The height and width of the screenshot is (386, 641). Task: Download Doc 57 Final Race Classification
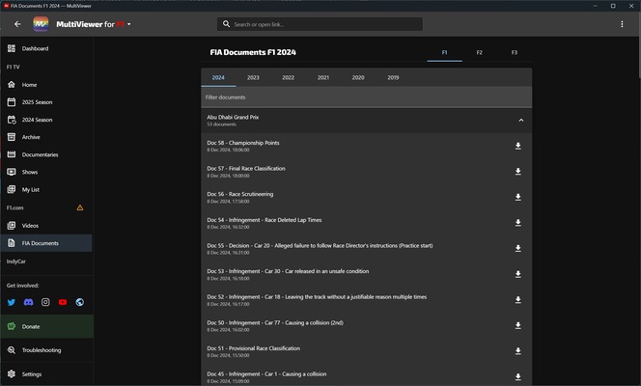pyautogui.click(x=518, y=172)
